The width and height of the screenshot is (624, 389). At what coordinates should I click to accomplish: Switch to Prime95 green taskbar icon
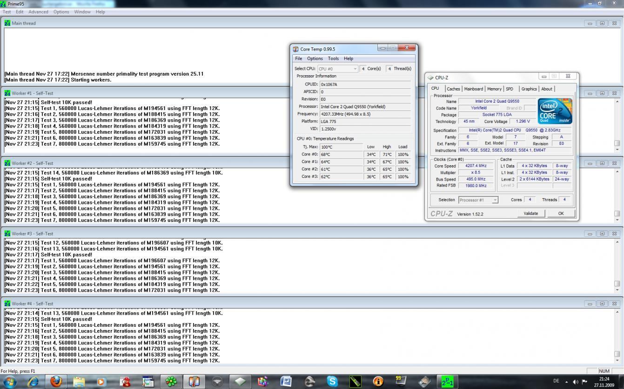pos(447,382)
